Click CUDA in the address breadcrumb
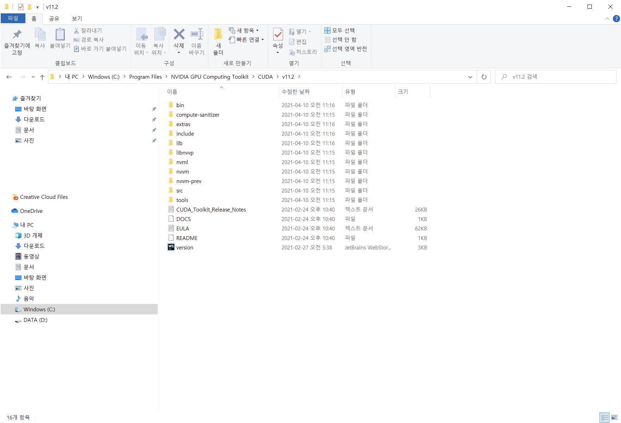The width and height of the screenshot is (621, 423). pyautogui.click(x=265, y=77)
